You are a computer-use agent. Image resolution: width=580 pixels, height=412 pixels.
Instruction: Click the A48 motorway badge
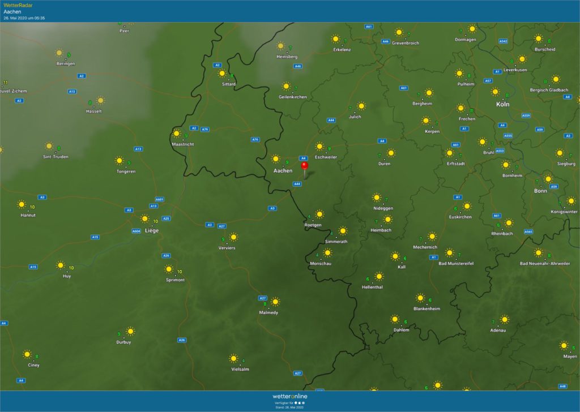point(562,386)
